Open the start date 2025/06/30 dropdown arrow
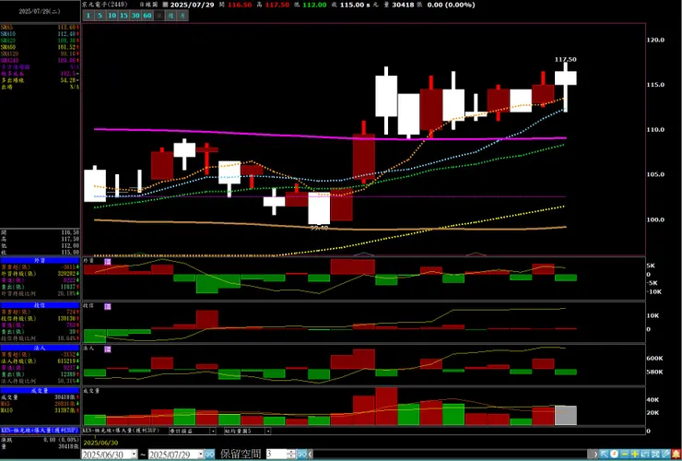Screen dimensions: 682x461 (134, 454)
